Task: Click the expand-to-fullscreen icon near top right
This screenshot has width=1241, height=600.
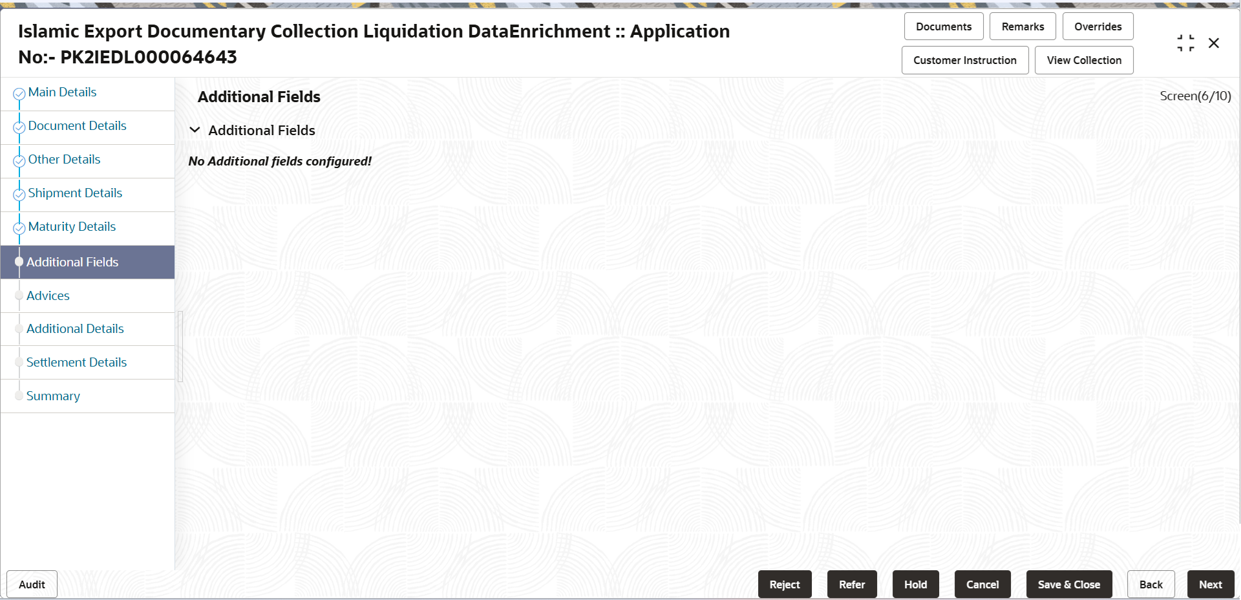Action: pos(1185,43)
